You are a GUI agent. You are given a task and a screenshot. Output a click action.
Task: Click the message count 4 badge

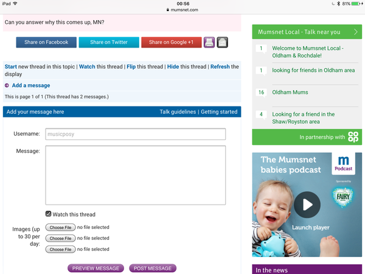261,114
